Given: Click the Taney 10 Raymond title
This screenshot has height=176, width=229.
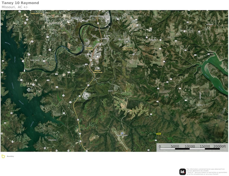Looking at the screenshot, I should click(20, 3).
